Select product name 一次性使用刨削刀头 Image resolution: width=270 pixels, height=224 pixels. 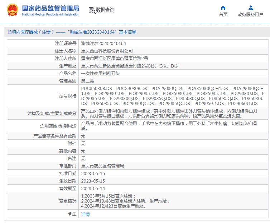[x=100, y=74]
